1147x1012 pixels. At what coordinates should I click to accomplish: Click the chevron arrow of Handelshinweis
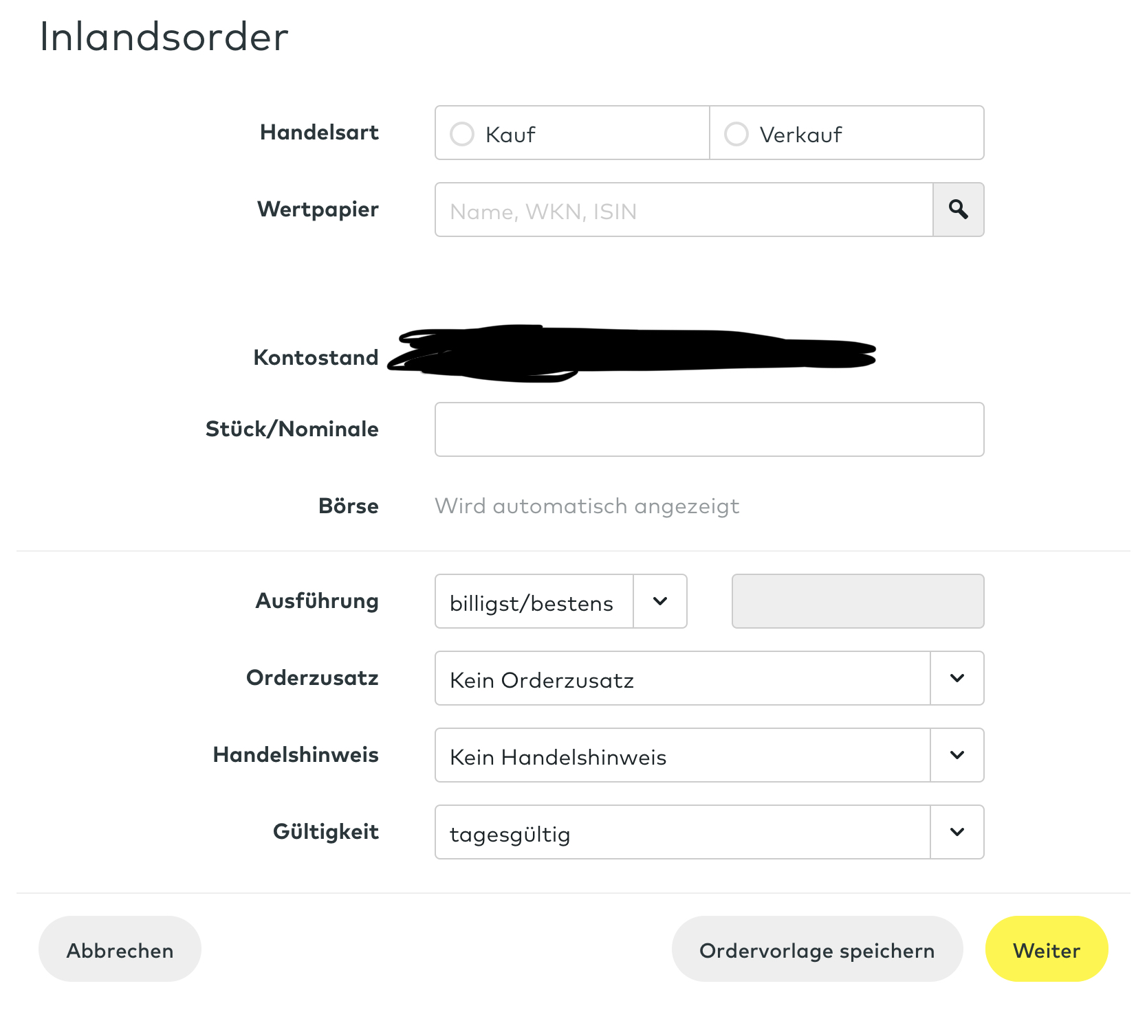[957, 756]
